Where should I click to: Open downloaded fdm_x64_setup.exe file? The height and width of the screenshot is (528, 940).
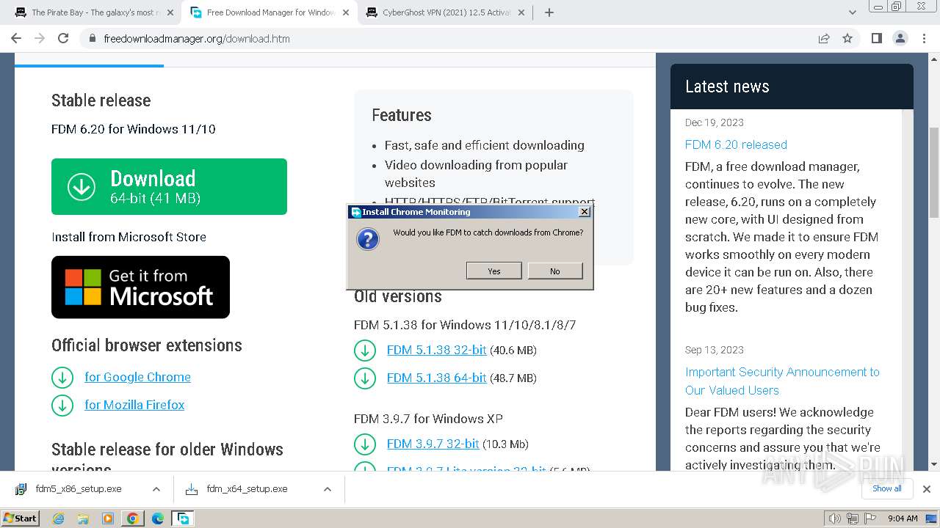[x=247, y=489]
